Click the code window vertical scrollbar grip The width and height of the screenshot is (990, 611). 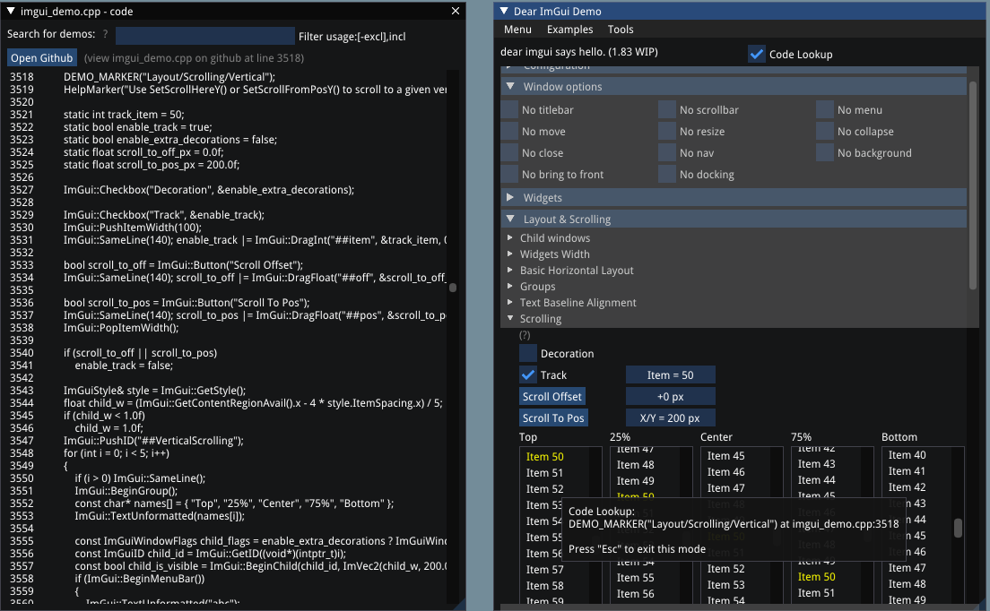(x=453, y=288)
